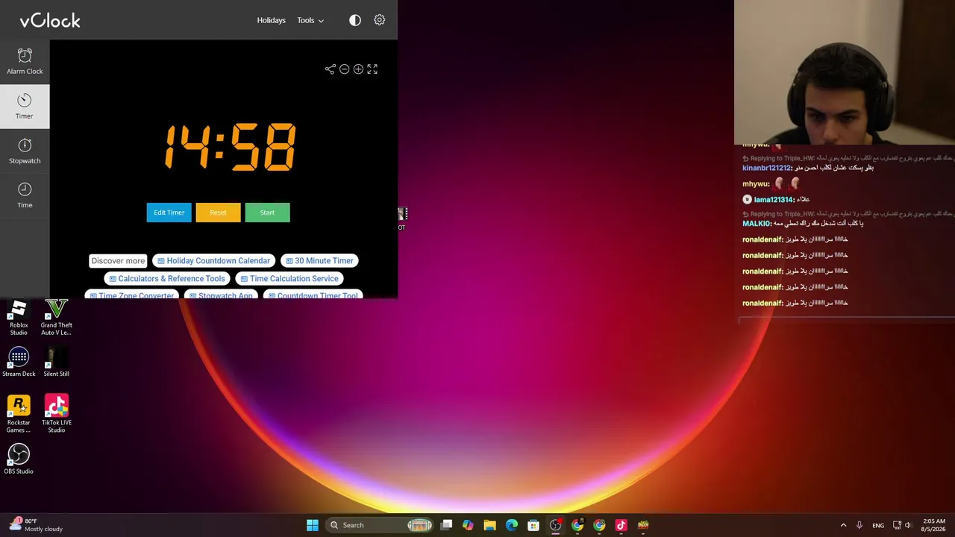Image resolution: width=955 pixels, height=537 pixels.
Task: Open Microsoft Store from the taskbar
Action: [x=533, y=525]
